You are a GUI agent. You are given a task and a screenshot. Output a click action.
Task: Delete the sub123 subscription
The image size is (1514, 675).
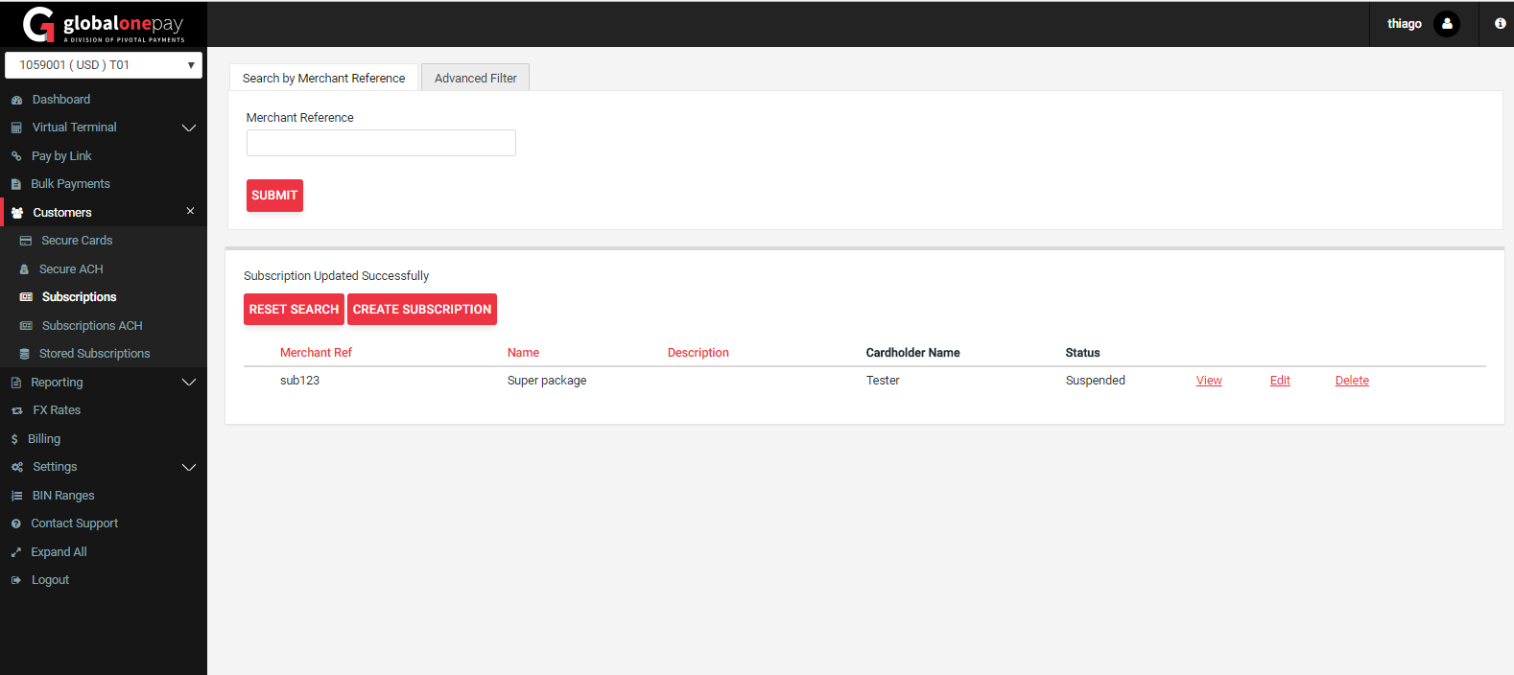(1352, 381)
